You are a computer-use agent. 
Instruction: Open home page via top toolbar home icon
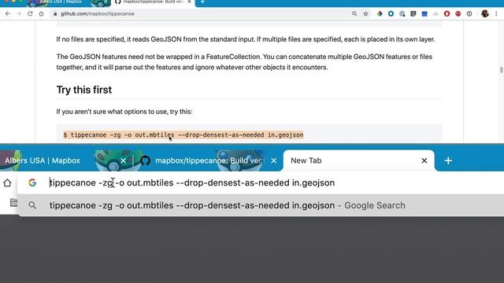[41, 14]
